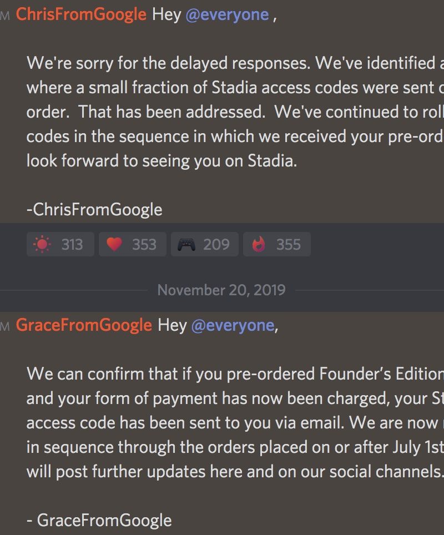Open GraceFromGoogle's profile from message header
The height and width of the screenshot is (535, 444).
coord(84,325)
